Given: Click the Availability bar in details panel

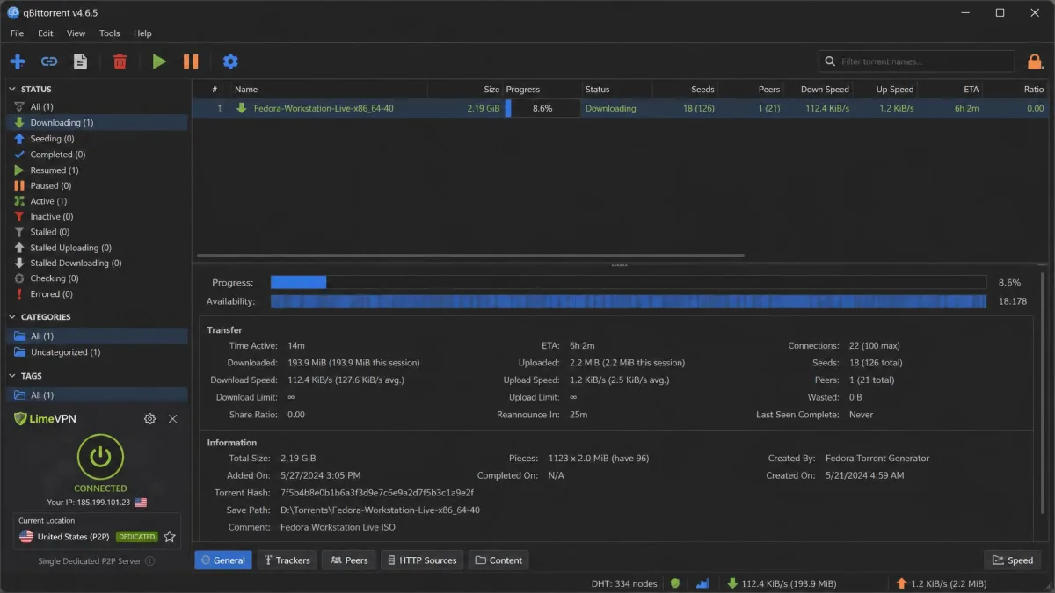Looking at the screenshot, I should [x=629, y=301].
